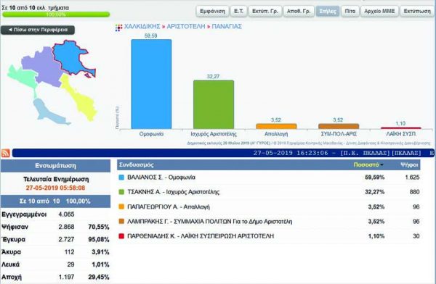Select the blue highlighted region on map
This screenshot has width=436, height=284.
71,58
